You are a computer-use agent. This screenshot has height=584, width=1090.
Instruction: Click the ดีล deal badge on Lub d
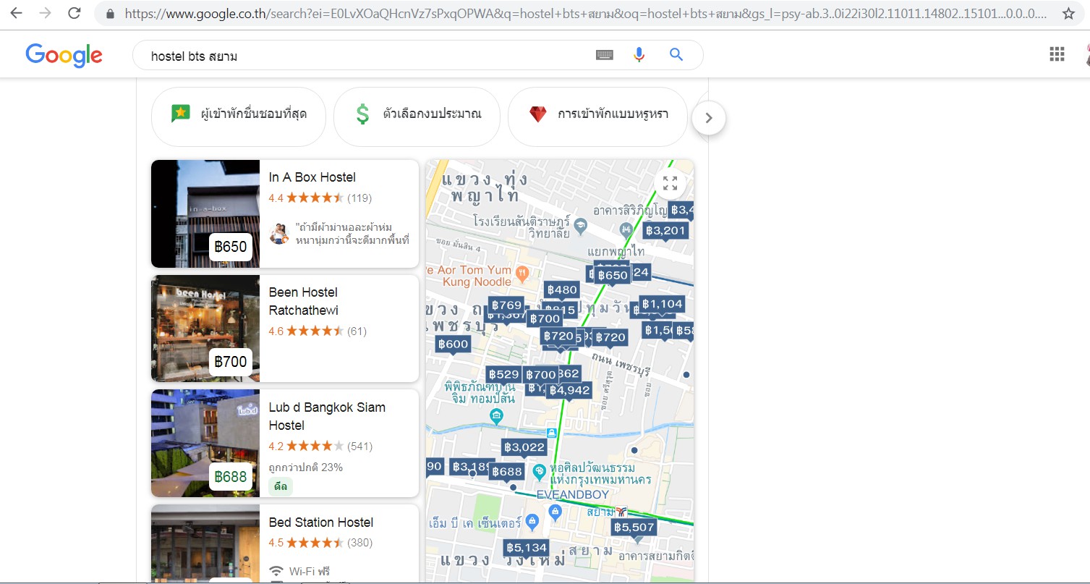pyautogui.click(x=281, y=487)
